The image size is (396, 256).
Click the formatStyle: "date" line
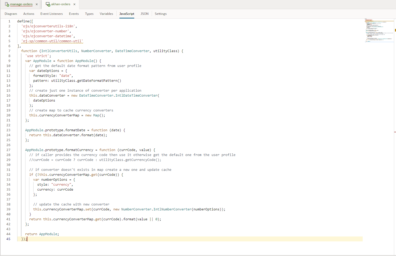(x=53, y=76)
